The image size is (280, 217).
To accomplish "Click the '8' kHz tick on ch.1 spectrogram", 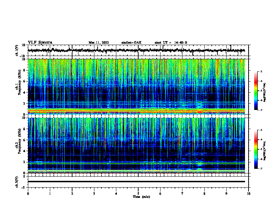I will 24,70.
